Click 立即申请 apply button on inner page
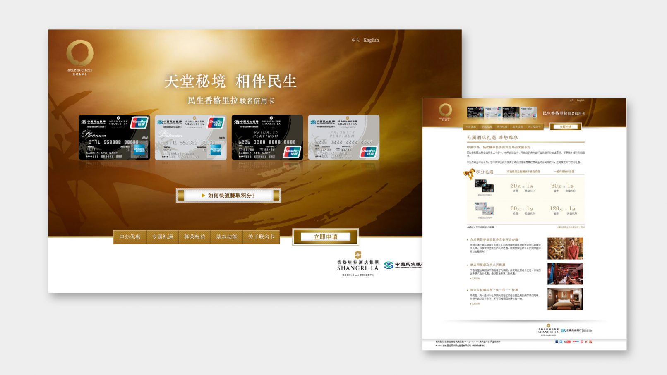Screen dimensions: 667x375 (565, 127)
